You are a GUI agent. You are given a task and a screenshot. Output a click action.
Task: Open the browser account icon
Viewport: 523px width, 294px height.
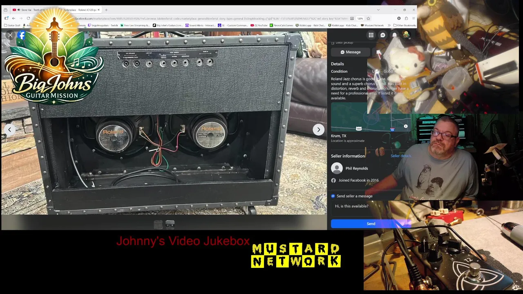click(399, 18)
